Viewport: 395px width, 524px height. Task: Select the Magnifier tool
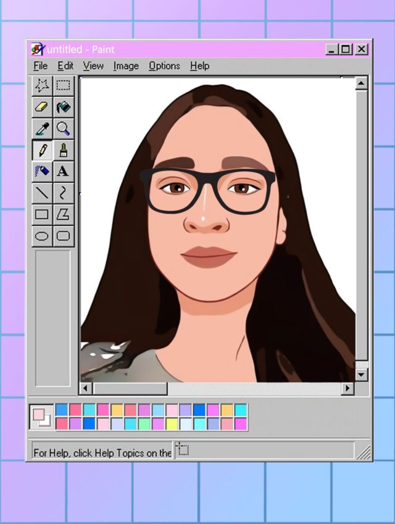tap(64, 129)
